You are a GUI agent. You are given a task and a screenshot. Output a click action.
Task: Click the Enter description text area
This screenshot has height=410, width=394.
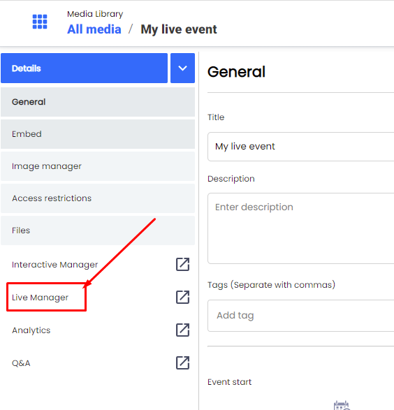click(300, 228)
